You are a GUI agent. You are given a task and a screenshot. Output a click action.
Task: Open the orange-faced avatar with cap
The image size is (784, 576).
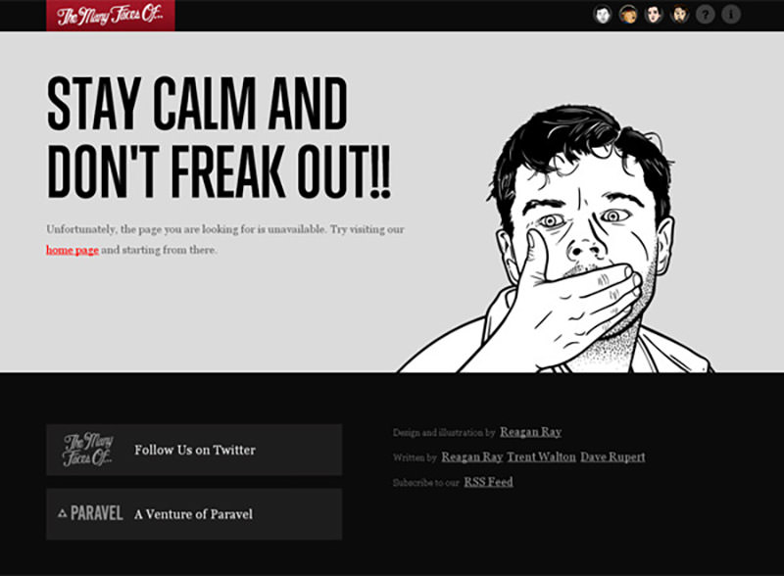coord(628,15)
